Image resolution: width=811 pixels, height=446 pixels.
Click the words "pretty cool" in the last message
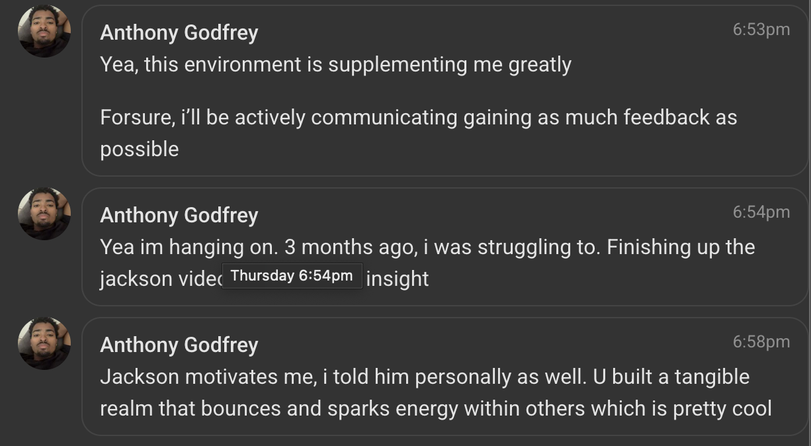(722, 408)
